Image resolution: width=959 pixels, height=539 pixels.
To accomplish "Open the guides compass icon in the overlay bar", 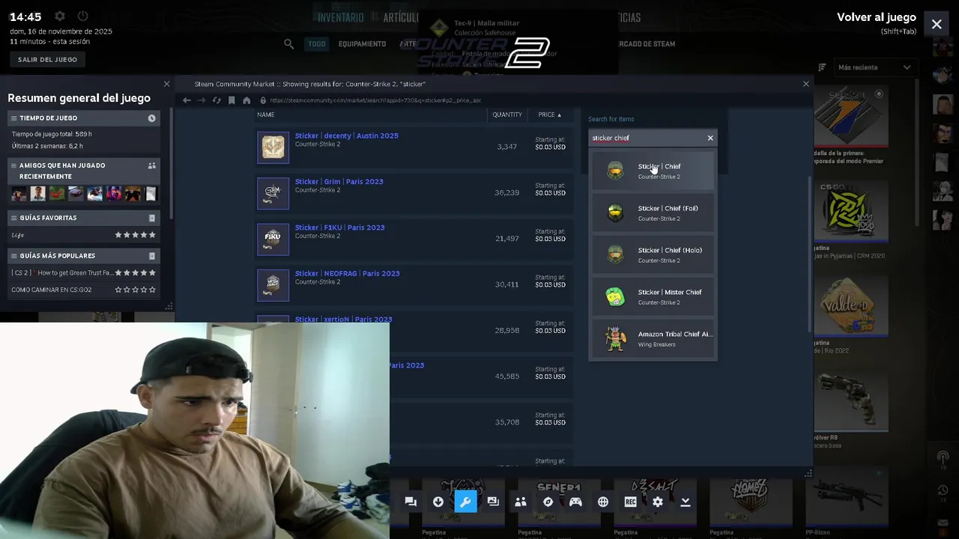I will pos(548,502).
